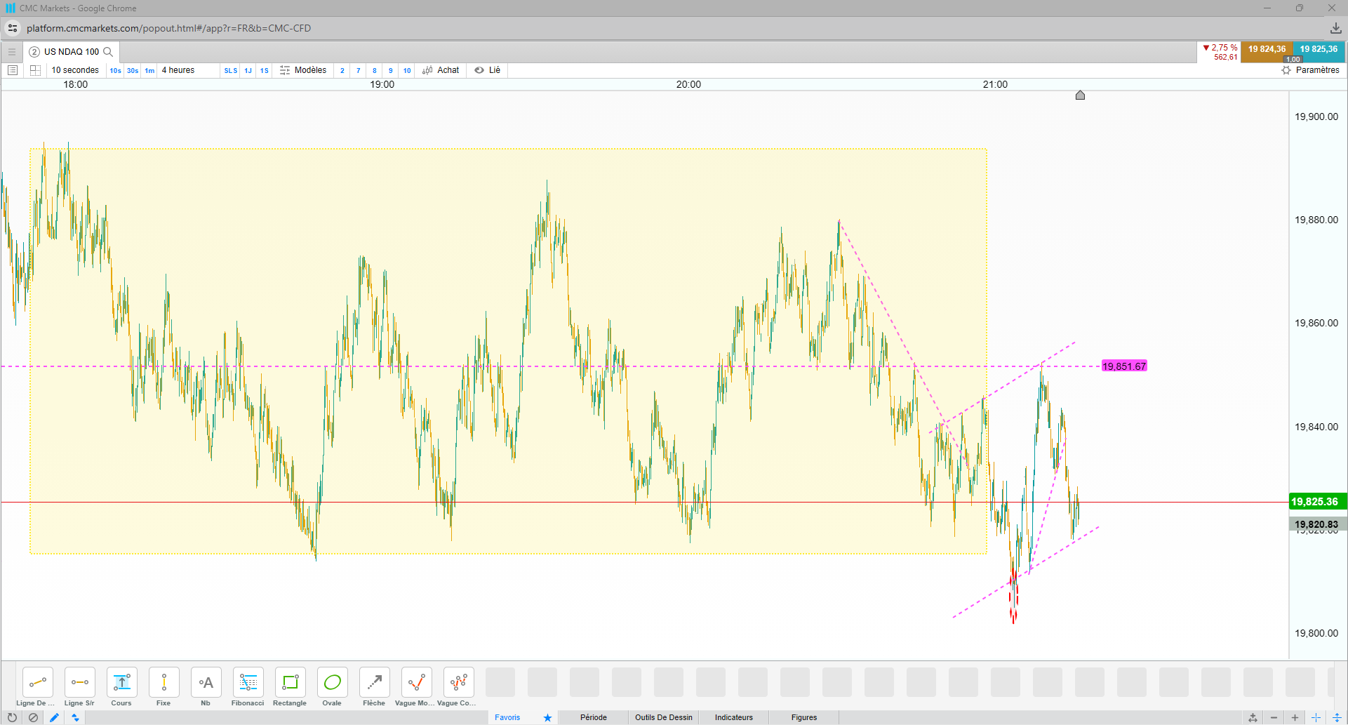The image size is (1348, 725).
Task: Click the buy price 19 825,36 button
Action: click(x=1319, y=51)
